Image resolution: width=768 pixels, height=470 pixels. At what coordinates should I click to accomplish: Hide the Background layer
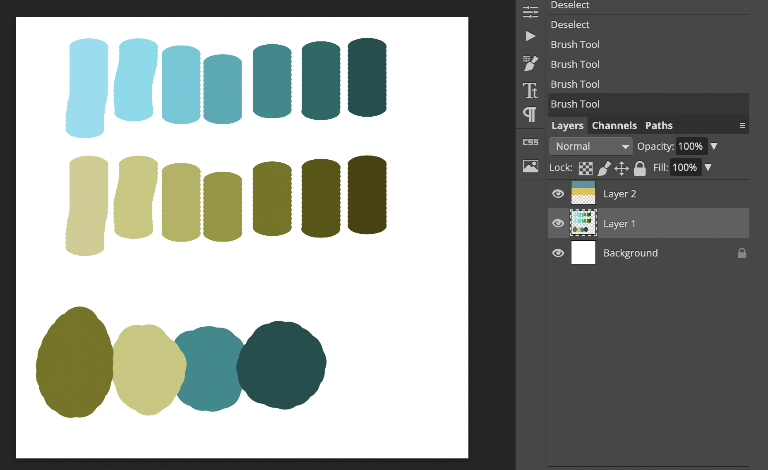coord(558,253)
